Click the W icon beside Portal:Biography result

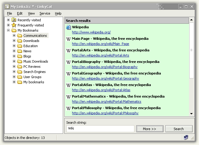69,62
